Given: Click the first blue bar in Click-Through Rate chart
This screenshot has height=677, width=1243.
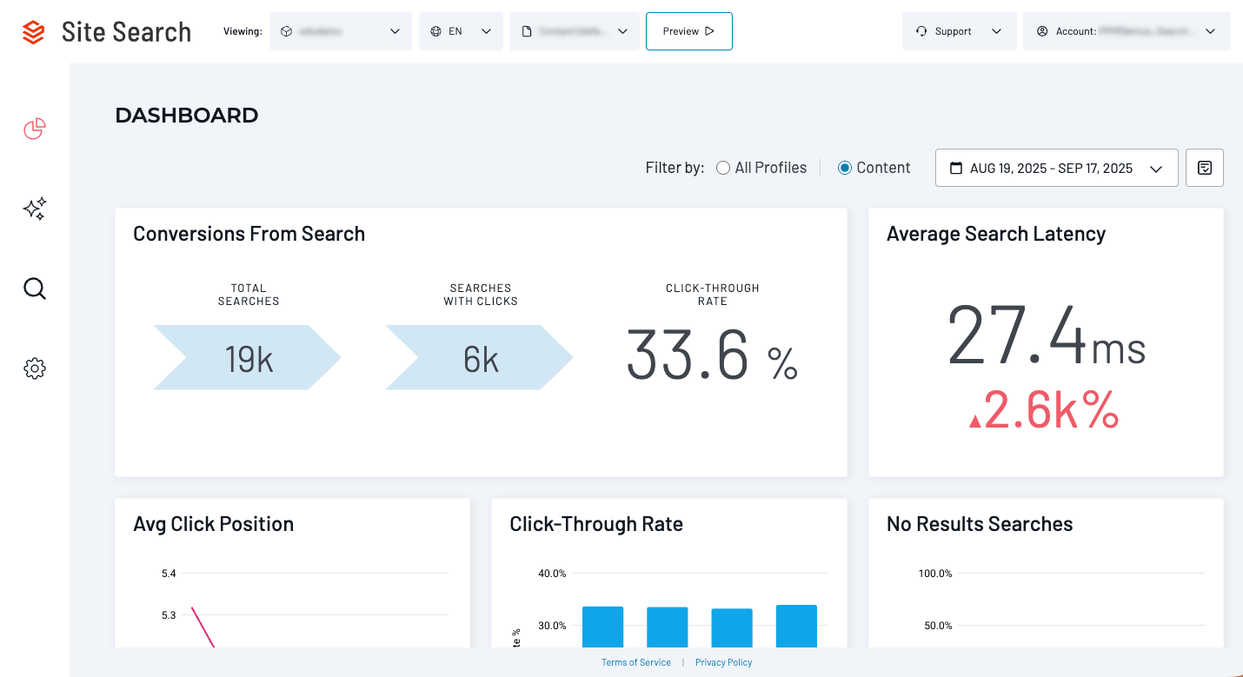Looking at the screenshot, I should (x=603, y=627).
